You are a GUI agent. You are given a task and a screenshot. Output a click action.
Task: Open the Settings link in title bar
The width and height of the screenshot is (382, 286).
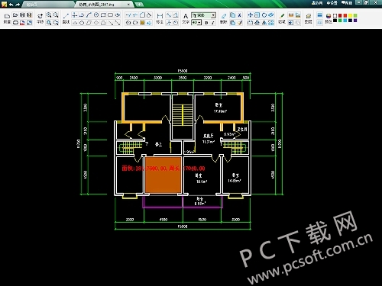(x=332, y=3)
